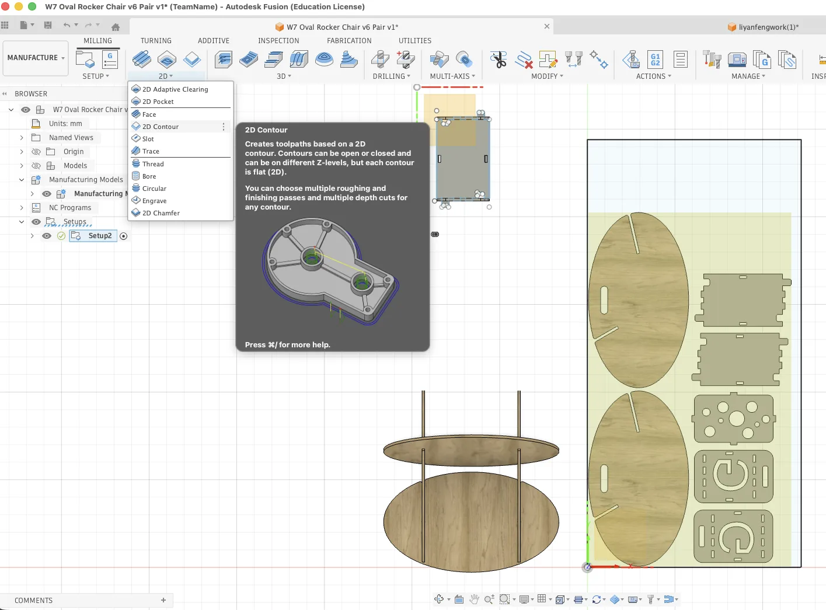Collapse the Setups node in the browser

click(22, 221)
